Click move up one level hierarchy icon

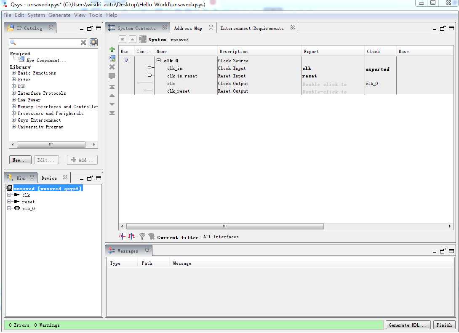[133, 39]
